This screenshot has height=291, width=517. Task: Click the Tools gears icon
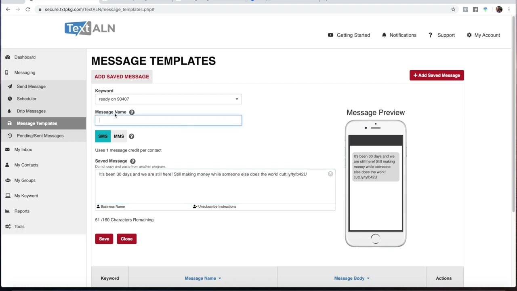click(8, 227)
